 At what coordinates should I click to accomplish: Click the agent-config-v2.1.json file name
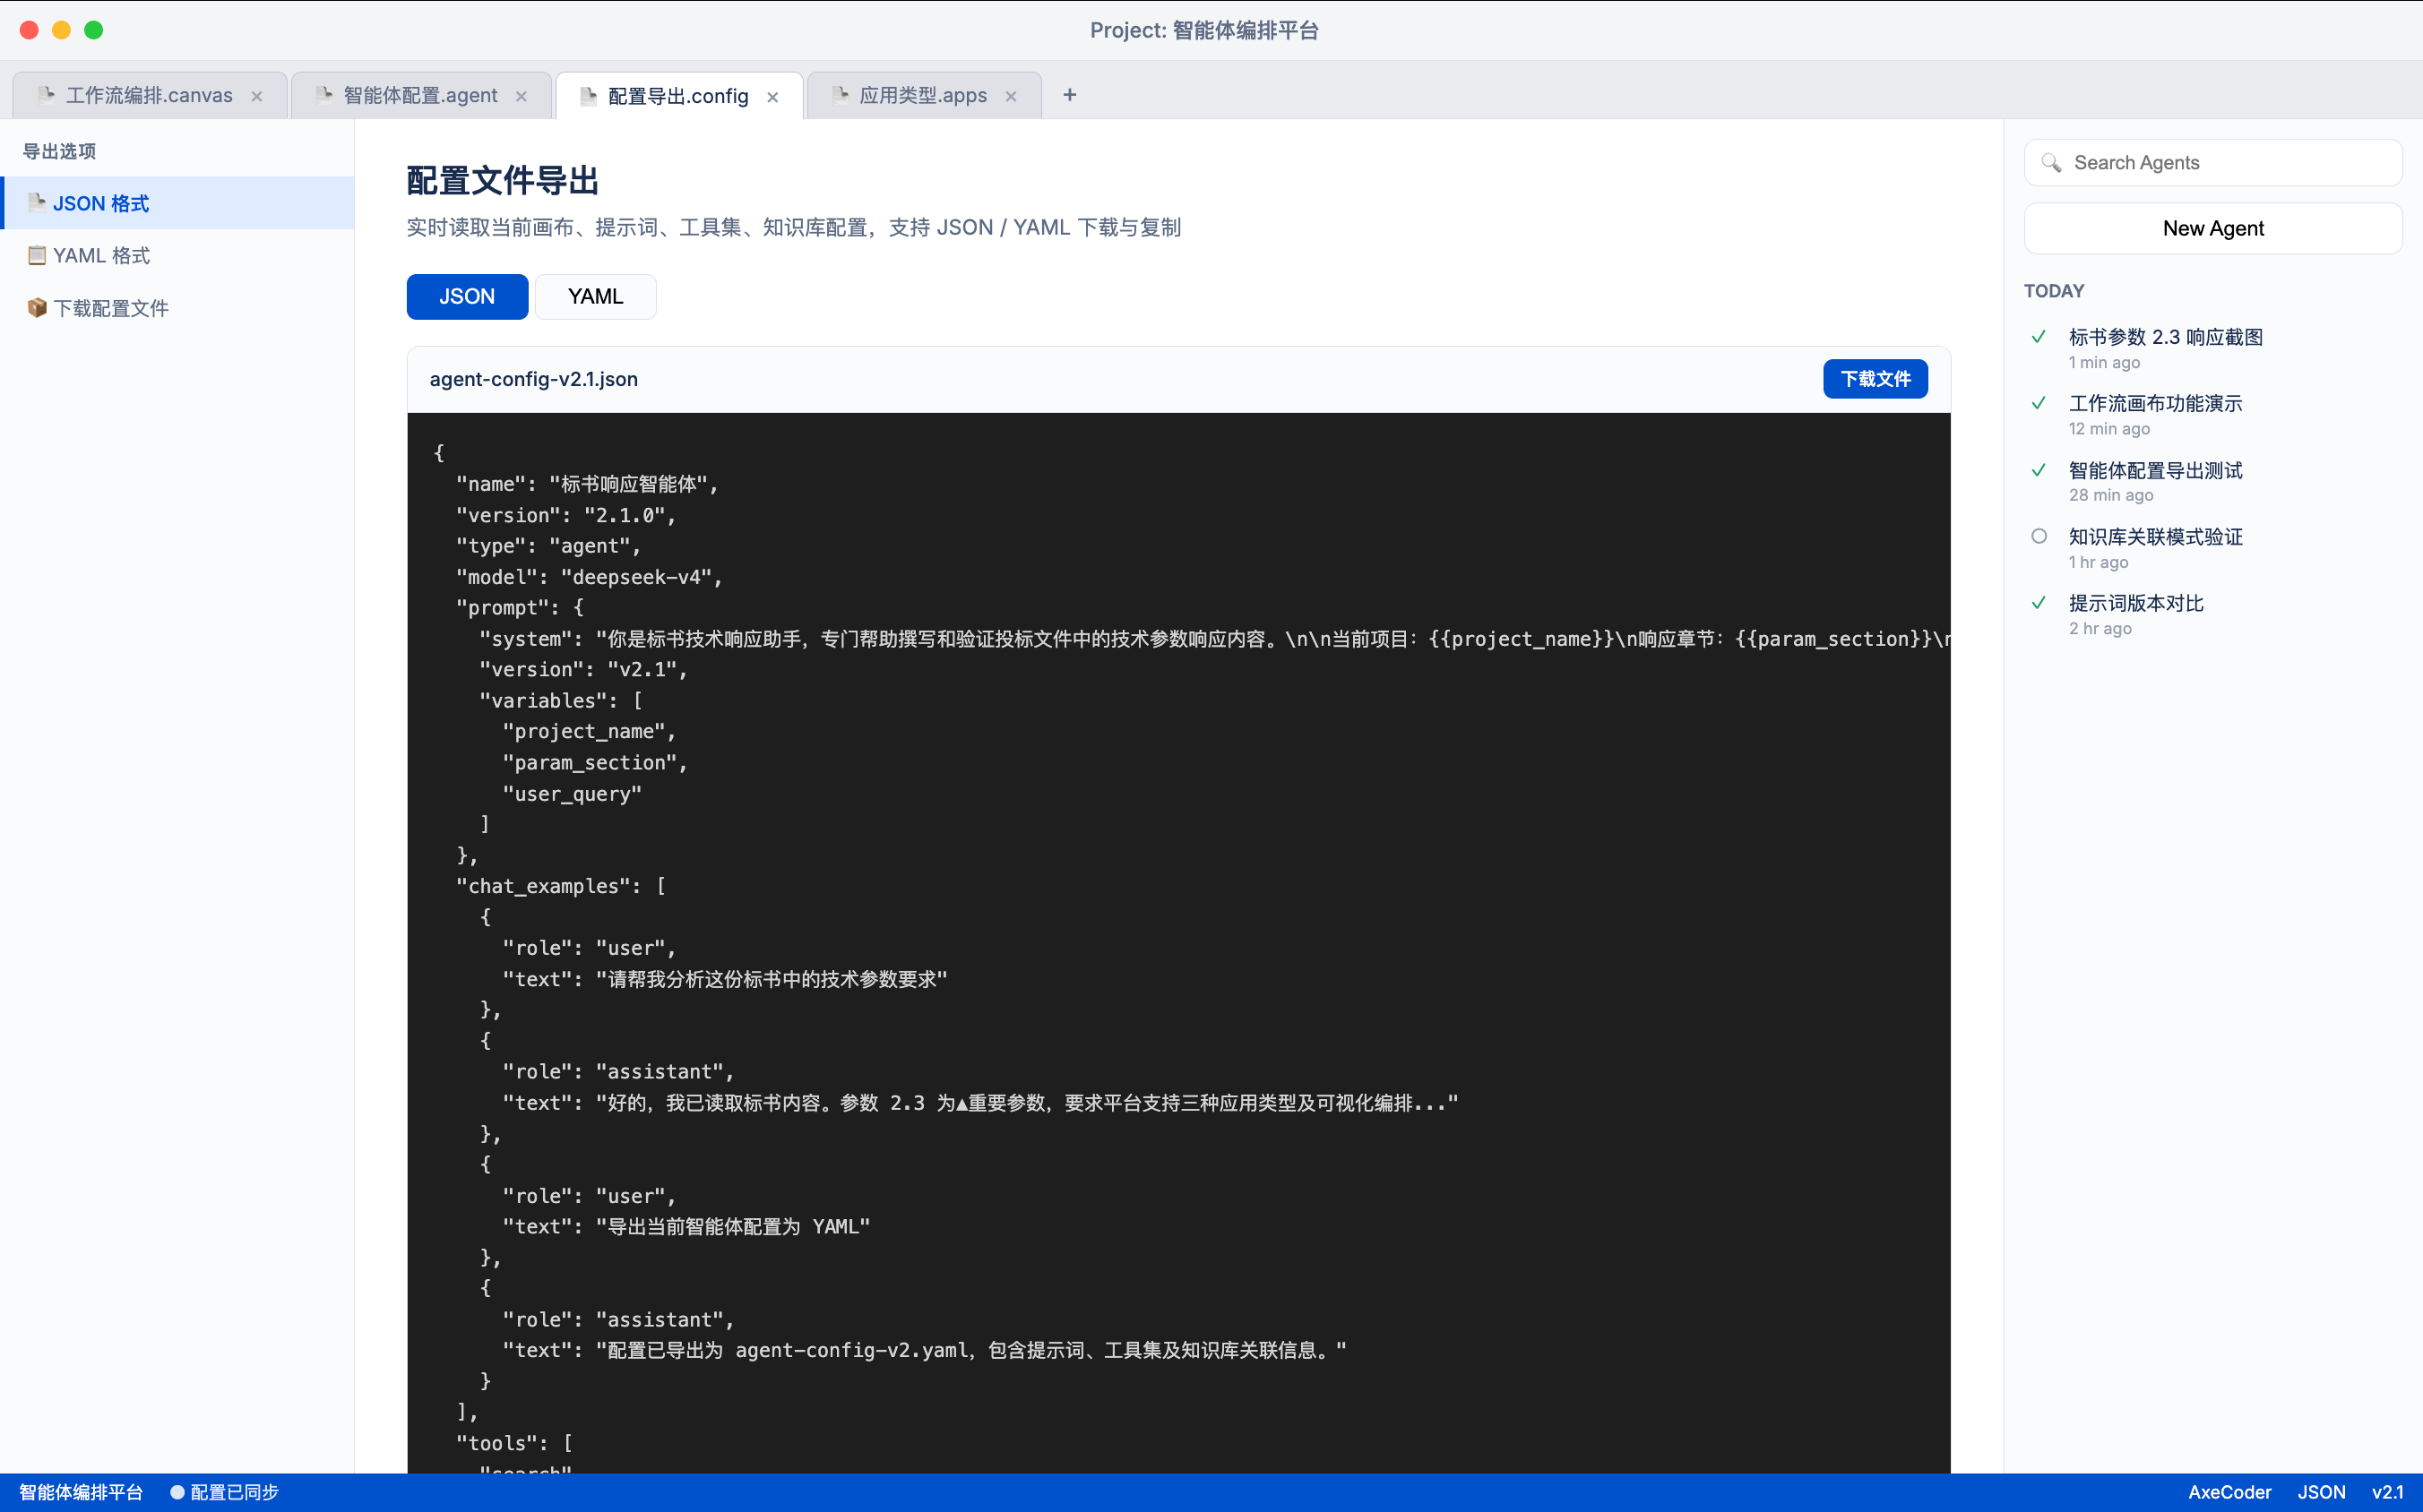pos(533,379)
